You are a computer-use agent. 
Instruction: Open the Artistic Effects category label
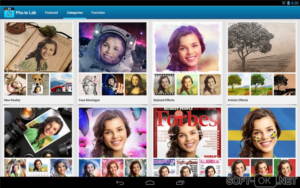[x=238, y=100]
